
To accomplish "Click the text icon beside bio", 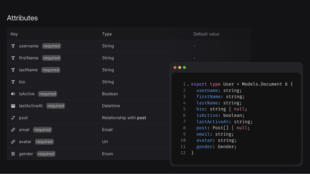I will [13, 82].
